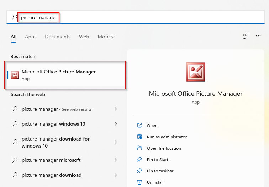Click Open for Picture Manager
The width and height of the screenshot is (269, 187).
152,126
